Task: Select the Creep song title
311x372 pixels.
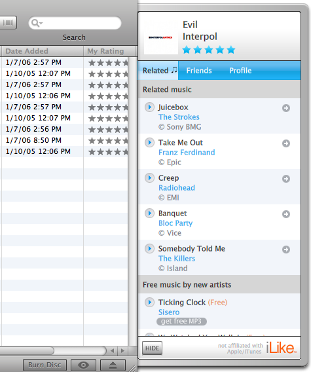Action: [x=169, y=178]
